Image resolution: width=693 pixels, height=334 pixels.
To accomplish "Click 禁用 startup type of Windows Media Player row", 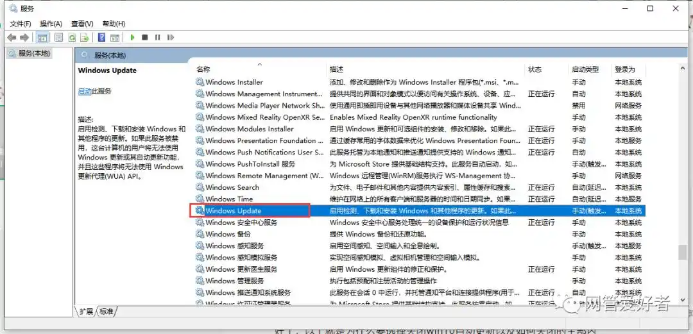I will click(579, 106).
